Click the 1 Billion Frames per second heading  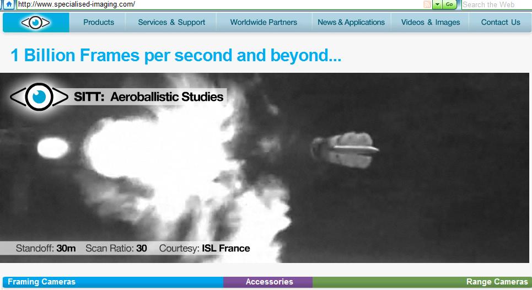click(176, 55)
